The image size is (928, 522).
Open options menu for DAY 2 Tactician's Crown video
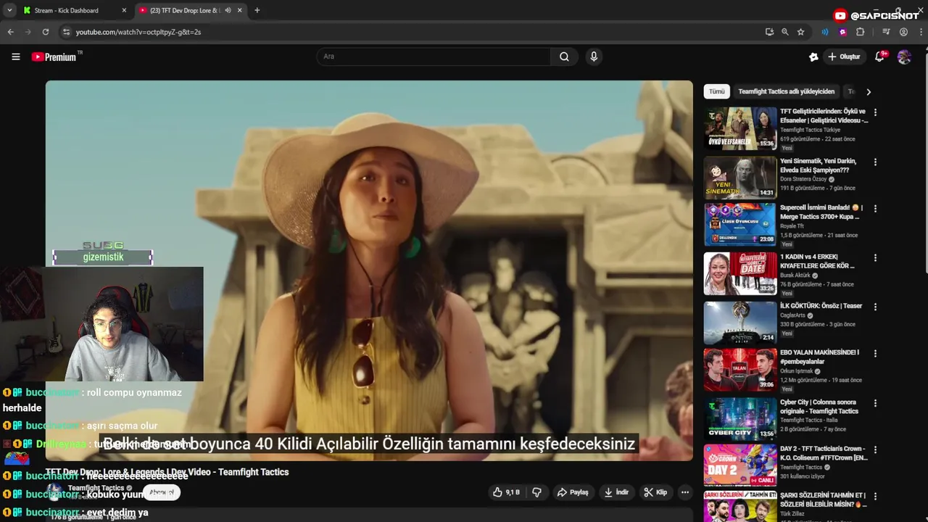point(875,449)
